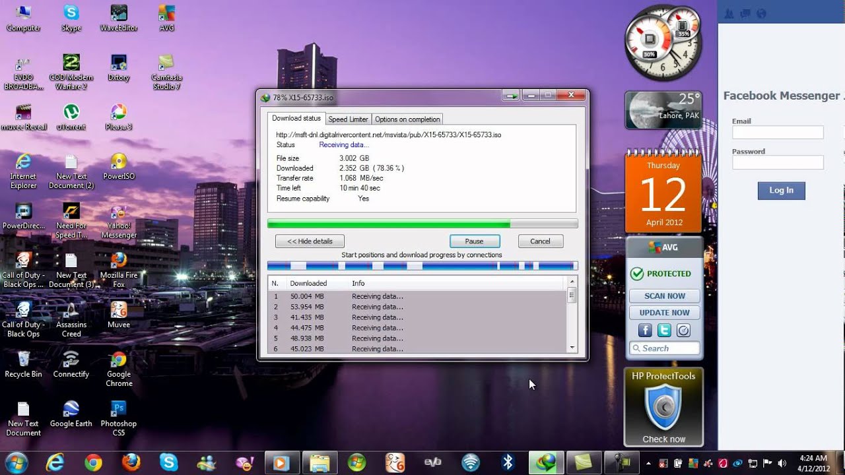Click the Twitter icon in AVG gadget
Screen dimensions: 845x475
664,331
